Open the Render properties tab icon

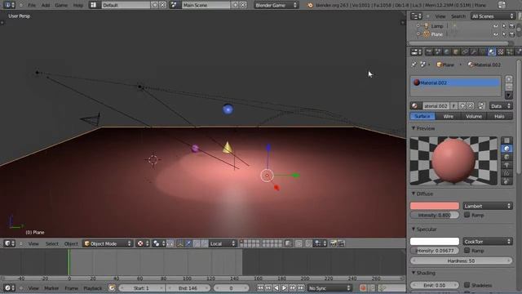(429, 51)
